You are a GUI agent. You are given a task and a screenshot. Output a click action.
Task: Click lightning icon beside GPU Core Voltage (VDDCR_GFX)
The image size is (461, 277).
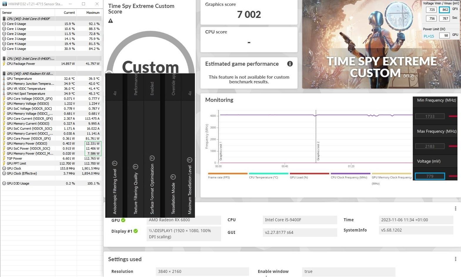[x=4, y=99]
